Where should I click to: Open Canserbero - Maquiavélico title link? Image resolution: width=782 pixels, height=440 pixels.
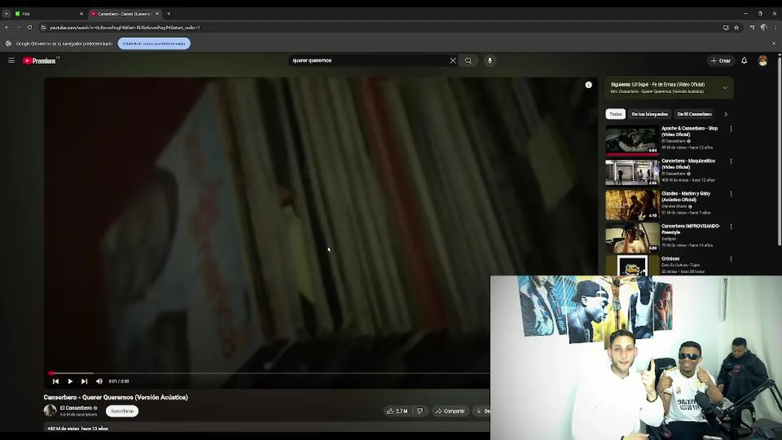(x=688, y=164)
